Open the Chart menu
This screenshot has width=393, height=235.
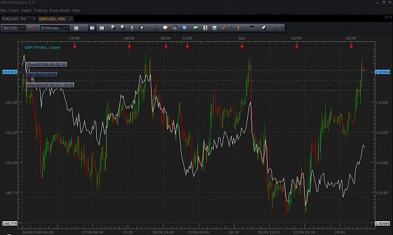14,11
